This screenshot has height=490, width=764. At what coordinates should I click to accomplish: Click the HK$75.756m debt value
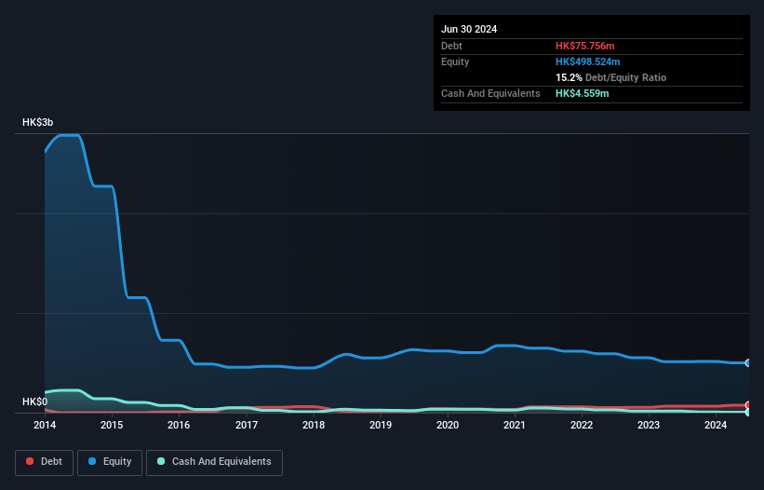(x=584, y=46)
